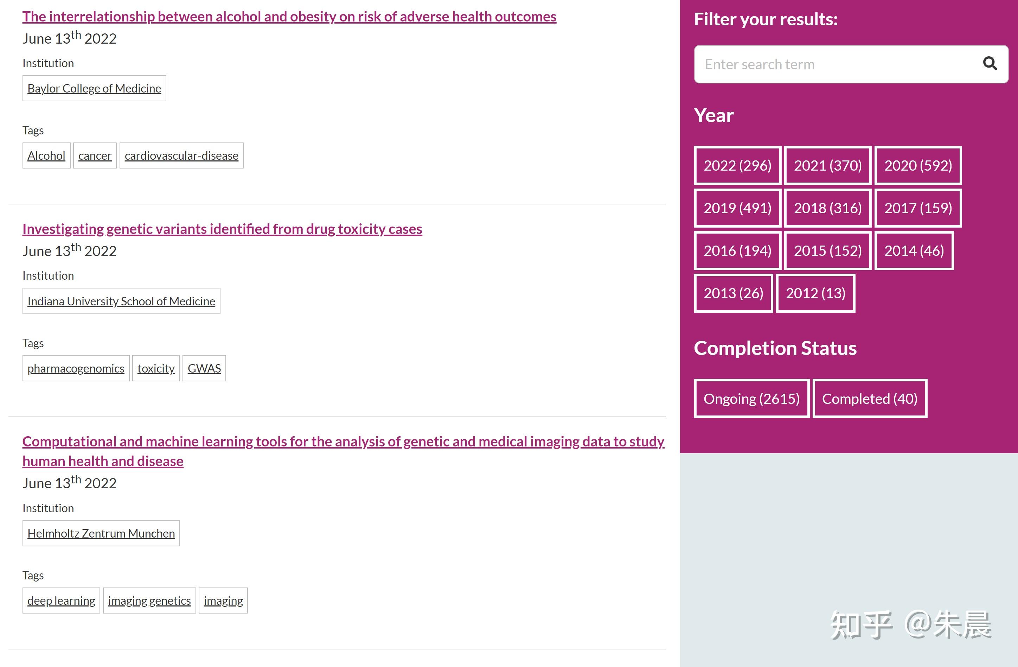Viewport: 1018px width, 667px height.
Task: Choose the 2019 (491) year filter
Action: (x=737, y=208)
